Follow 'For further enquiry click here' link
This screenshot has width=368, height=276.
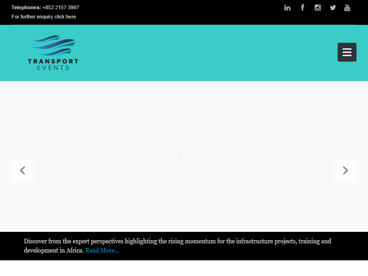point(44,17)
